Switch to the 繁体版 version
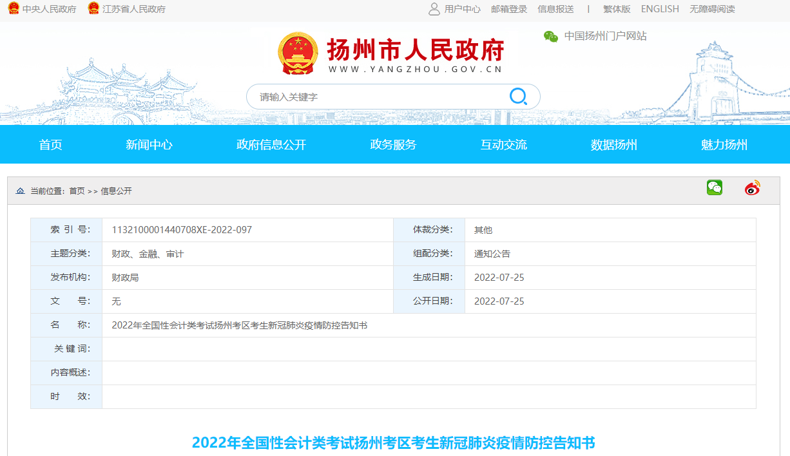The height and width of the screenshot is (456, 790). point(615,9)
